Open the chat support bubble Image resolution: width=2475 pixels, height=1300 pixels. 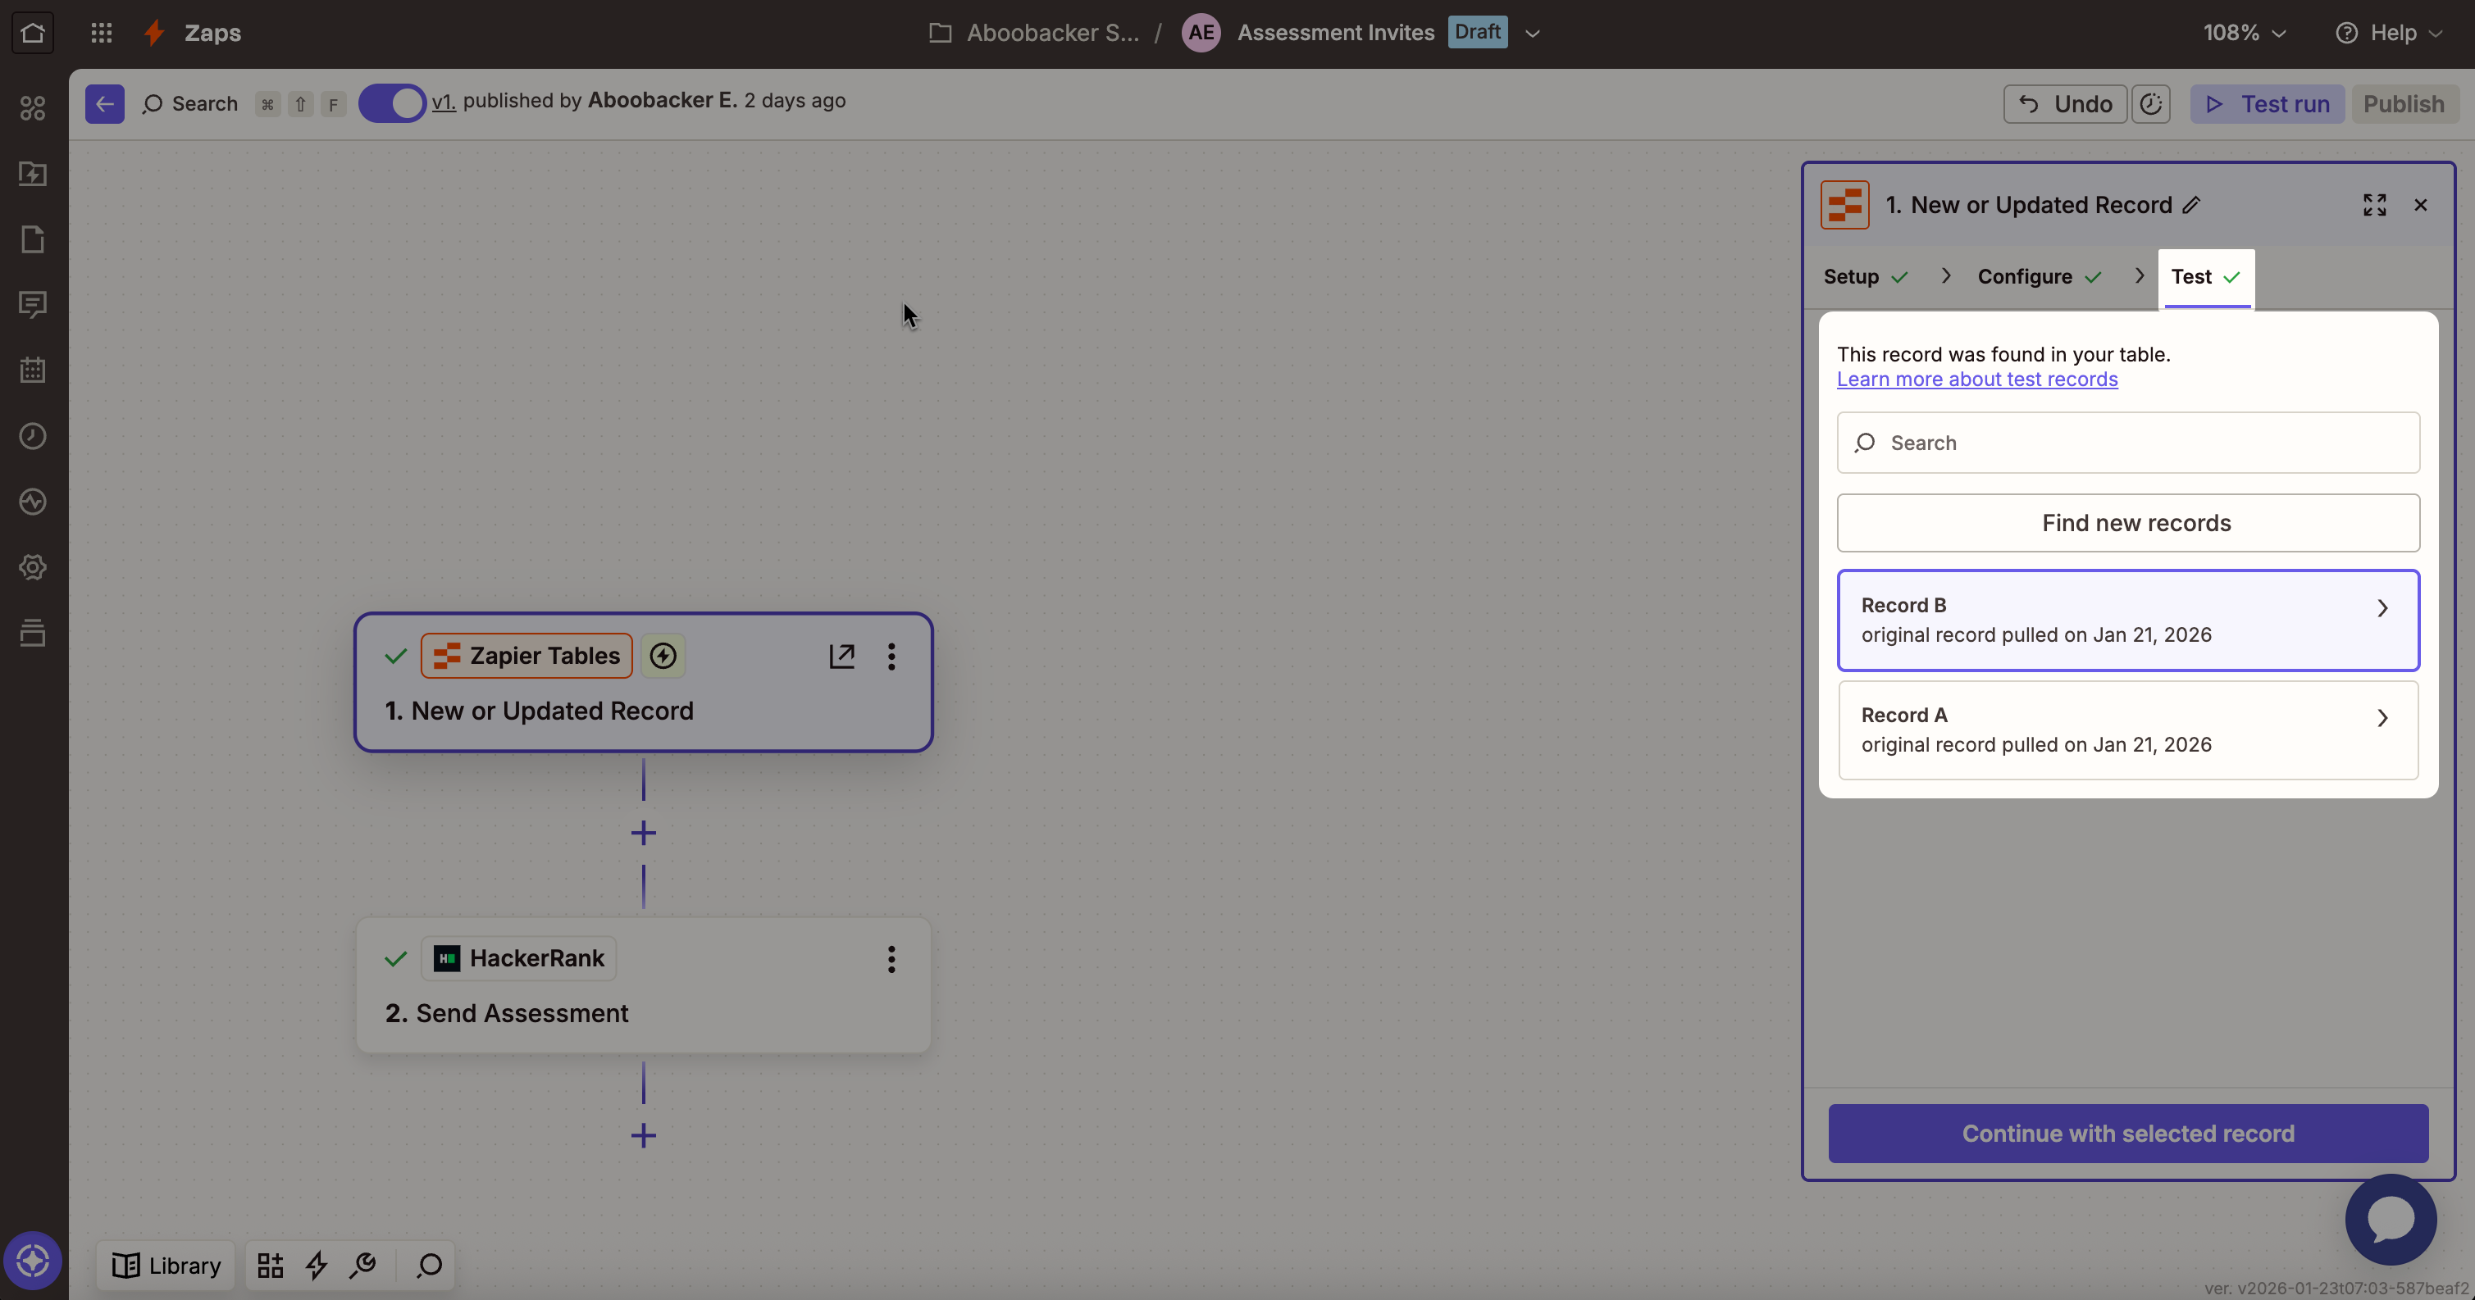click(2391, 1220)
